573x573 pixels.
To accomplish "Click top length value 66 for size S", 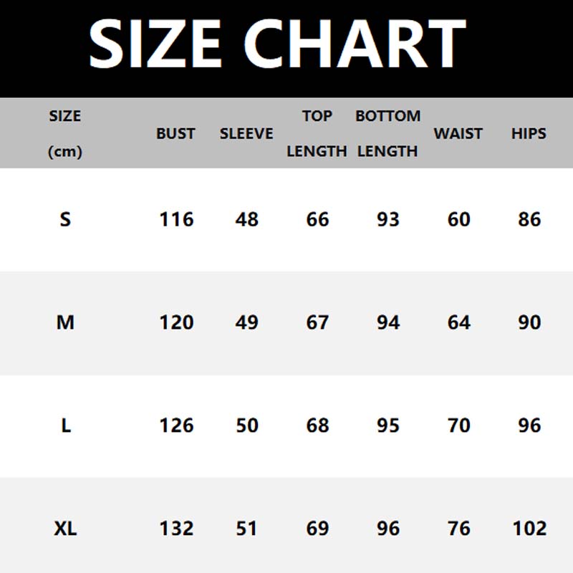I will 317,219.
